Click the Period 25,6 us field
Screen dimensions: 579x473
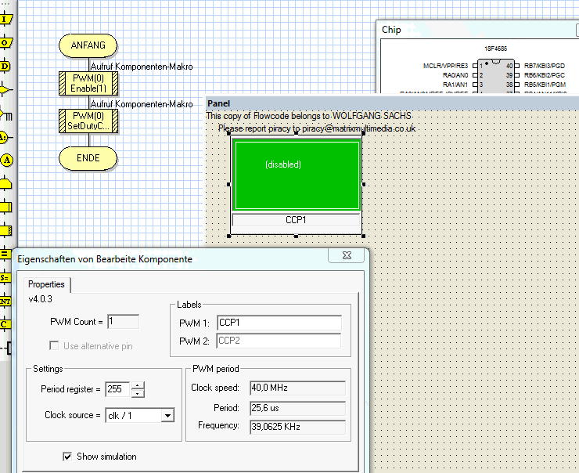tap(297, 408)
